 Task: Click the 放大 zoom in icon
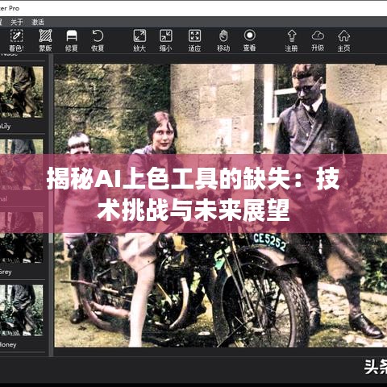tap(139, 35)
